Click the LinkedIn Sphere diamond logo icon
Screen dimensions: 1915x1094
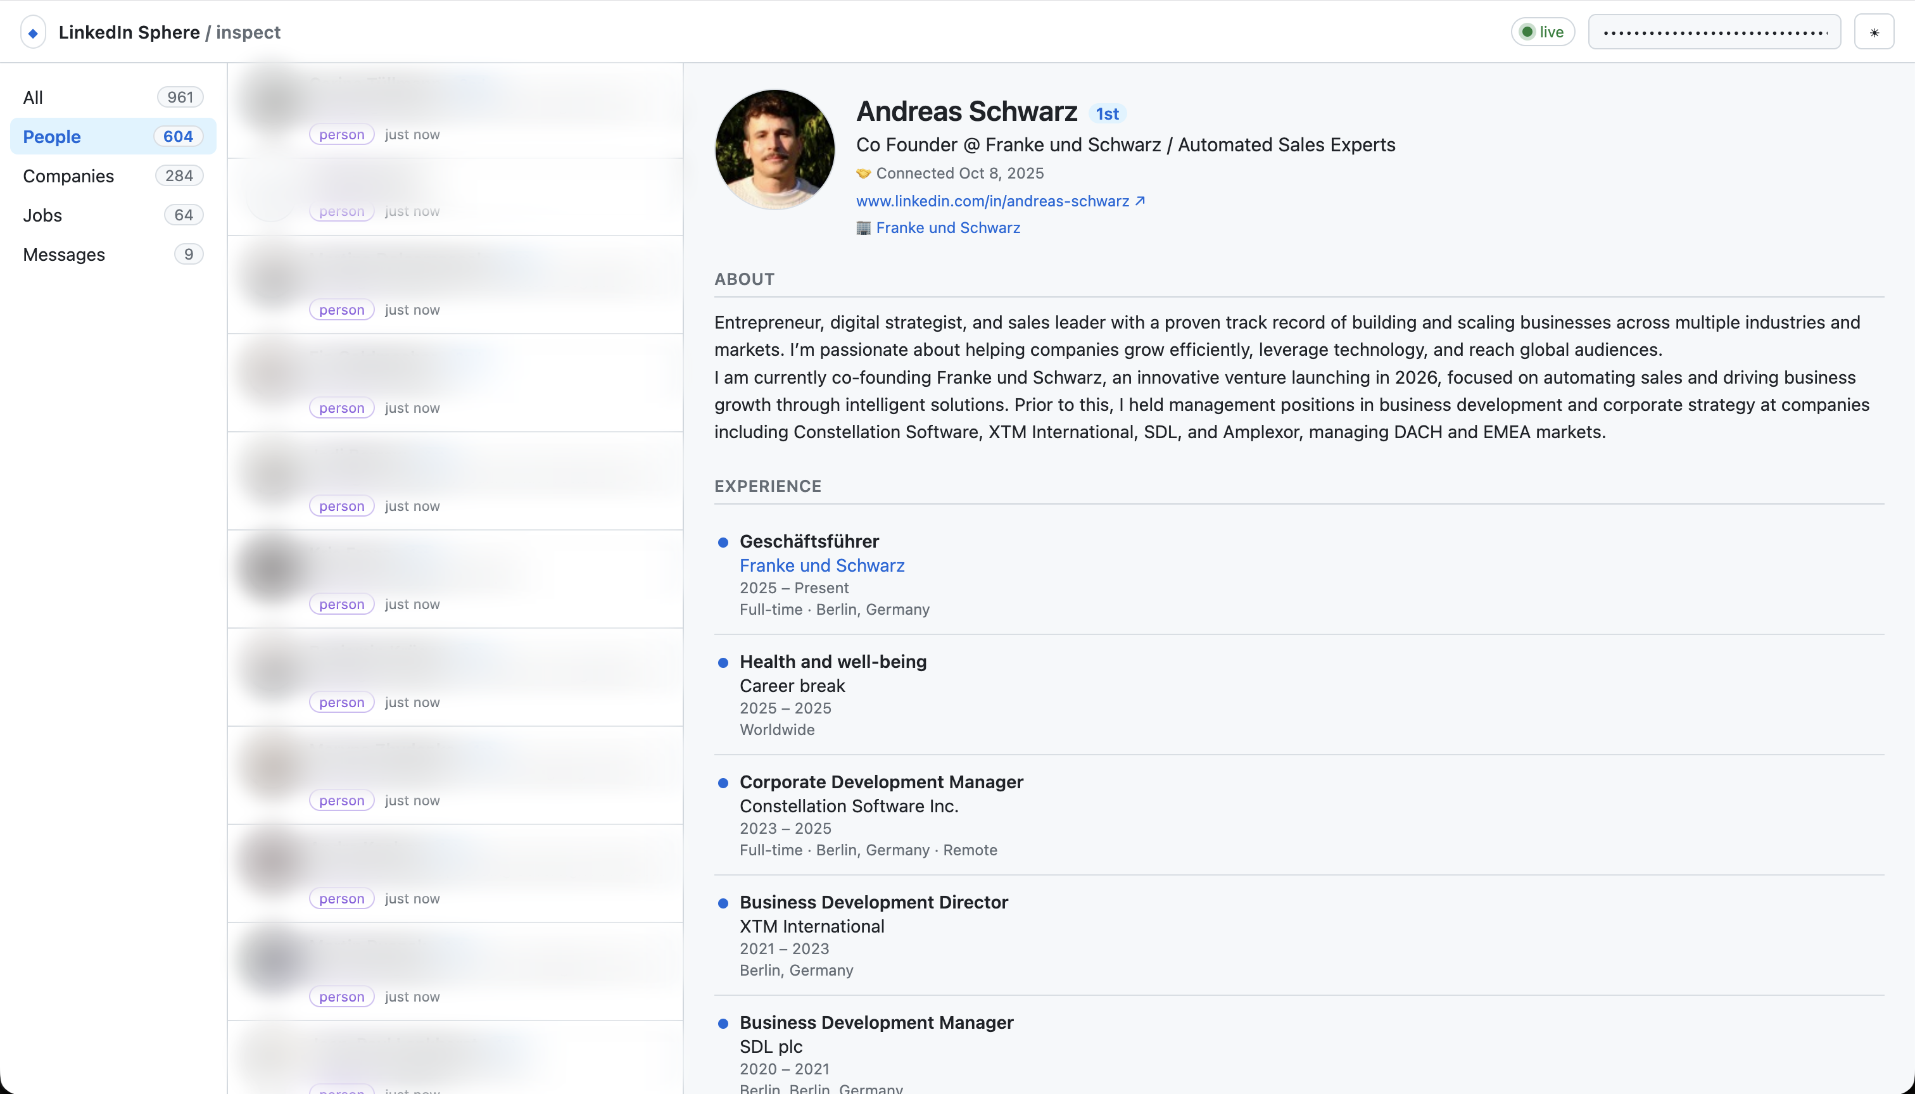point(33,32)
